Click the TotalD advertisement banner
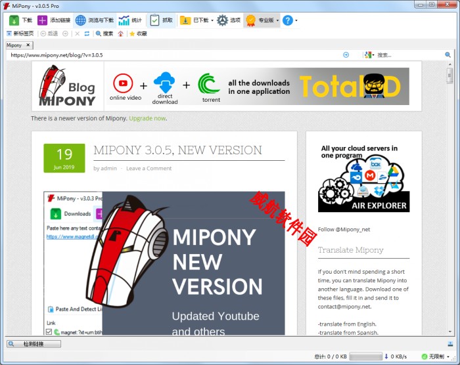 [257, 86]
